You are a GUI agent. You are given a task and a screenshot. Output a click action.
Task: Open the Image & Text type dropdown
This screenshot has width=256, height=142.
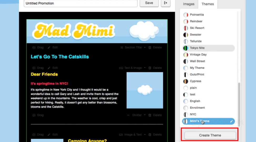pos(132,134)
